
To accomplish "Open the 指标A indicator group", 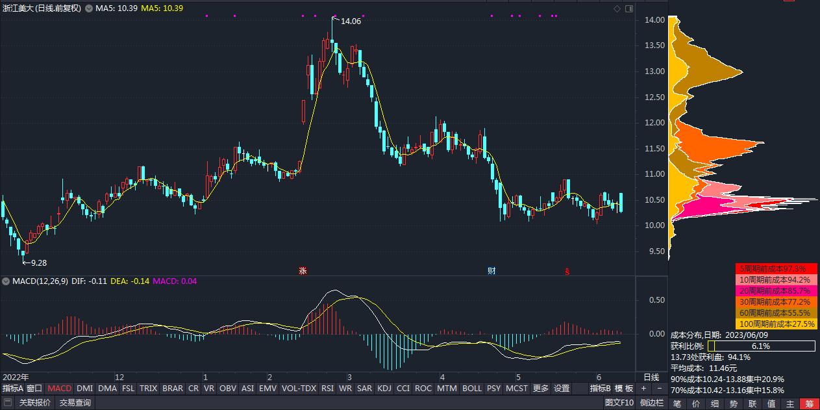I will click(12, 388).
